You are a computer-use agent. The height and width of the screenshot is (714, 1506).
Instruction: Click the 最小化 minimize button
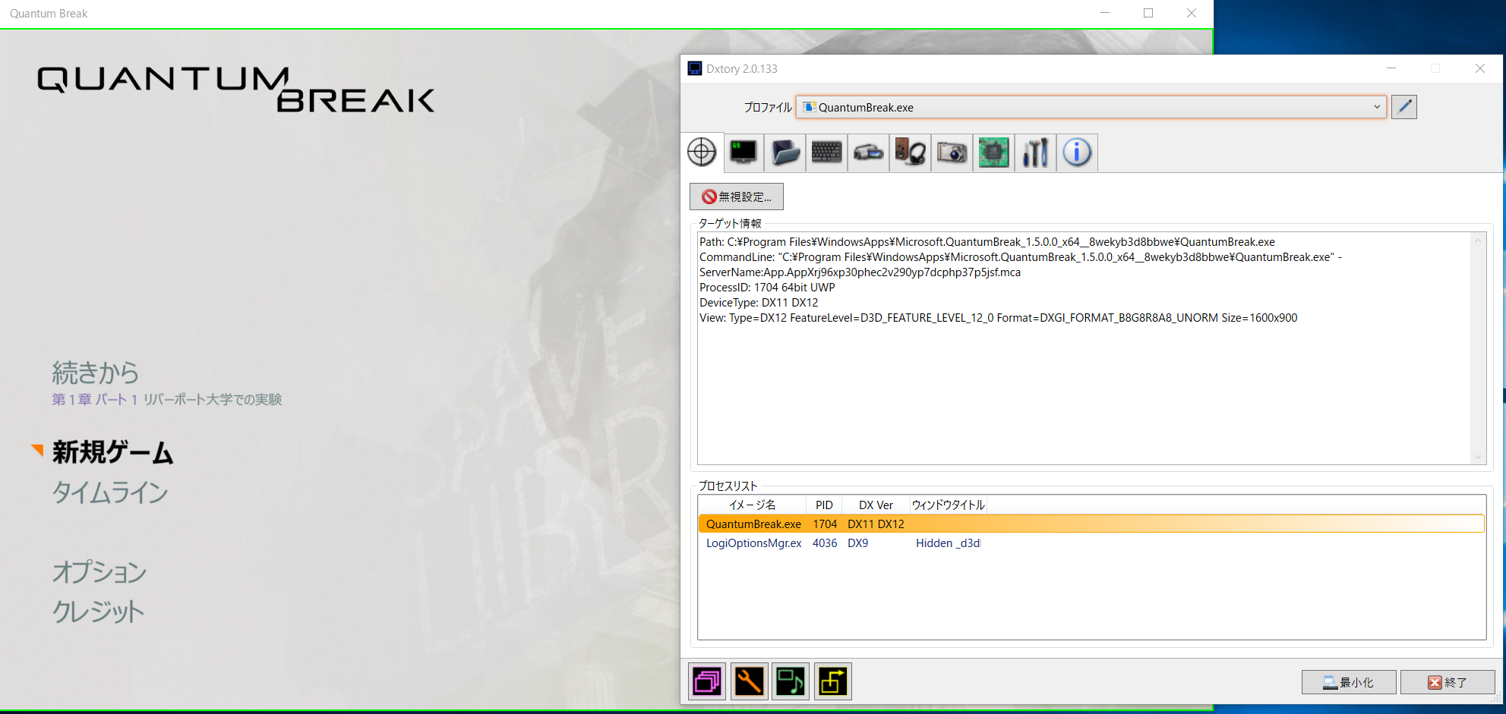(x=1349, y=682)
